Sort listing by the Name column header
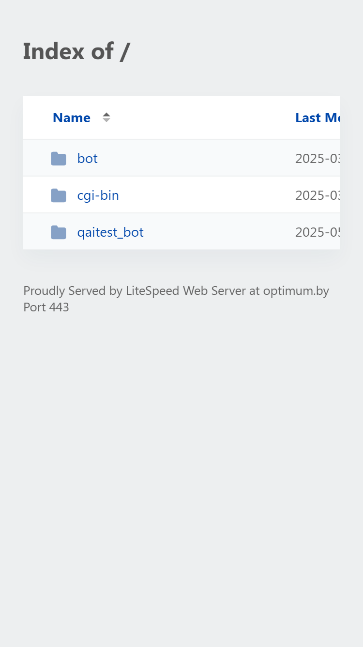This screenshot has width=363, height=647. coord(72,118)
